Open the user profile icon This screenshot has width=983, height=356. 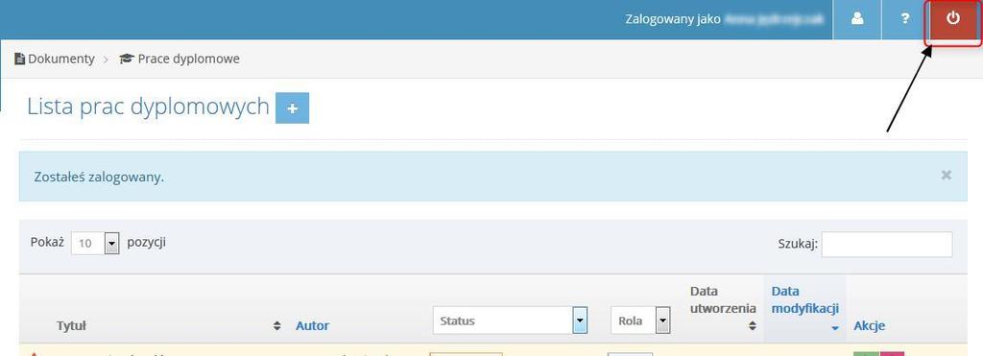(857, 19)
